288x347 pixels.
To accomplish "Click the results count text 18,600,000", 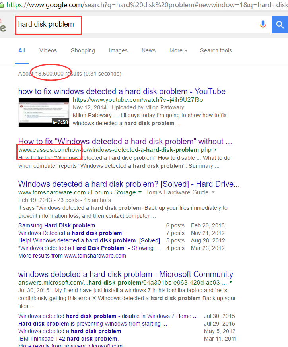I will click(49, 74).
